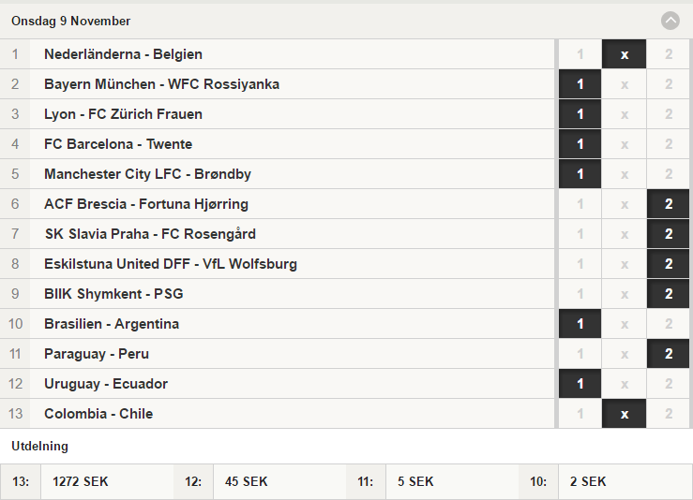Toggle 2 for BIIK Shymkent - PSG
Image resolution: width=693 pixels, height=500 pixels.
point(669,294)
